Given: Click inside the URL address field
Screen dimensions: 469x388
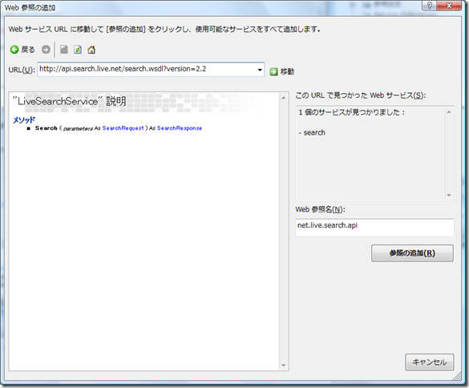Looking at the screenshot, I should click(x=147, y=70).
